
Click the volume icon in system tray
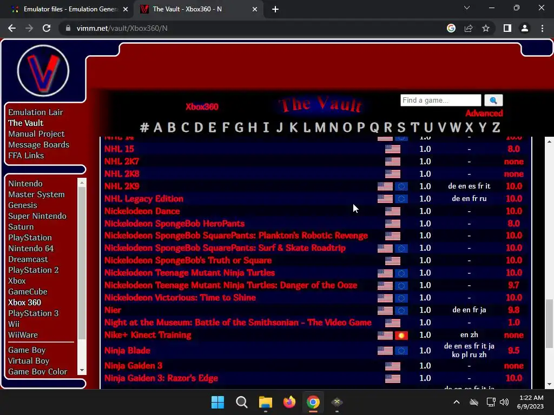pyautogui.click(x=504, y=402)
